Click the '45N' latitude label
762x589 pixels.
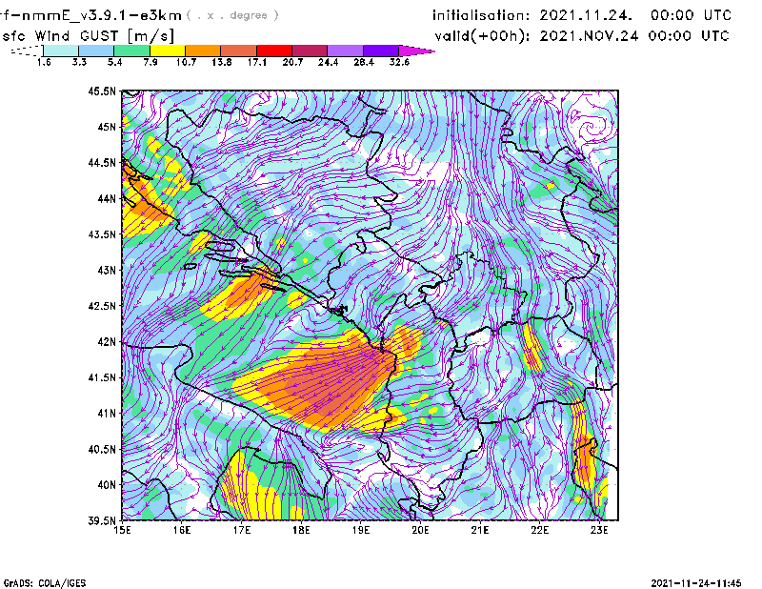click(107, 127)
